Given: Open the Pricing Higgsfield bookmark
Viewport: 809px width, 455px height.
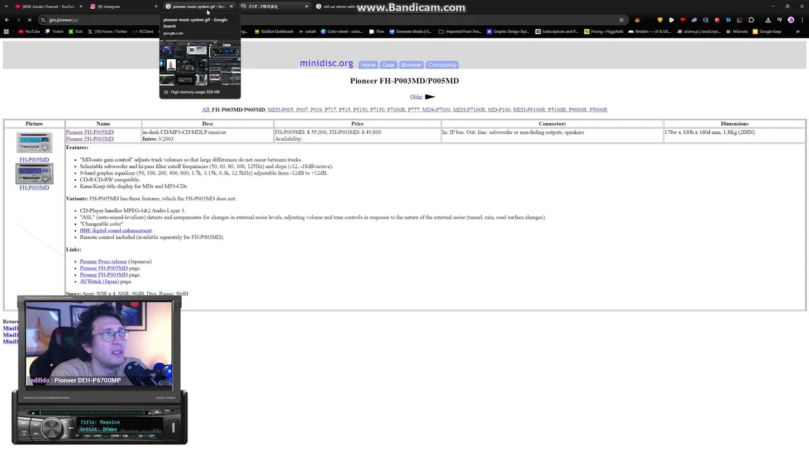Looking at the screenshot, I should 604,32.
